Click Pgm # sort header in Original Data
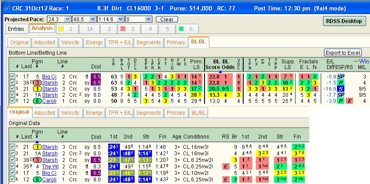This screenshot has height=184, width=370. (37, 135)
